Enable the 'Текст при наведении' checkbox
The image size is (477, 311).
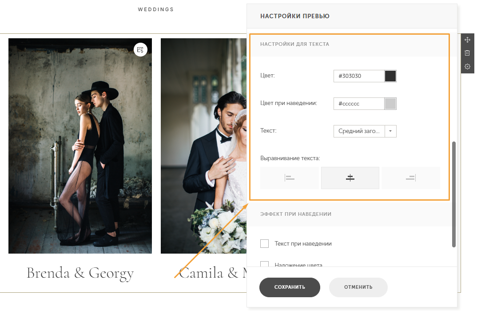click(265, 243)
